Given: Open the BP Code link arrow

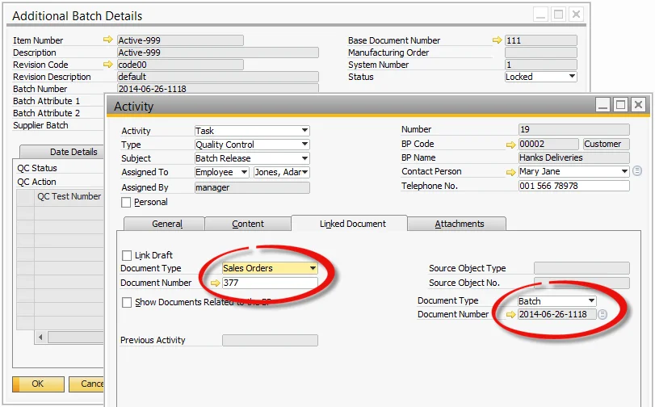Looking at the screenshot, I should [510, 145].
